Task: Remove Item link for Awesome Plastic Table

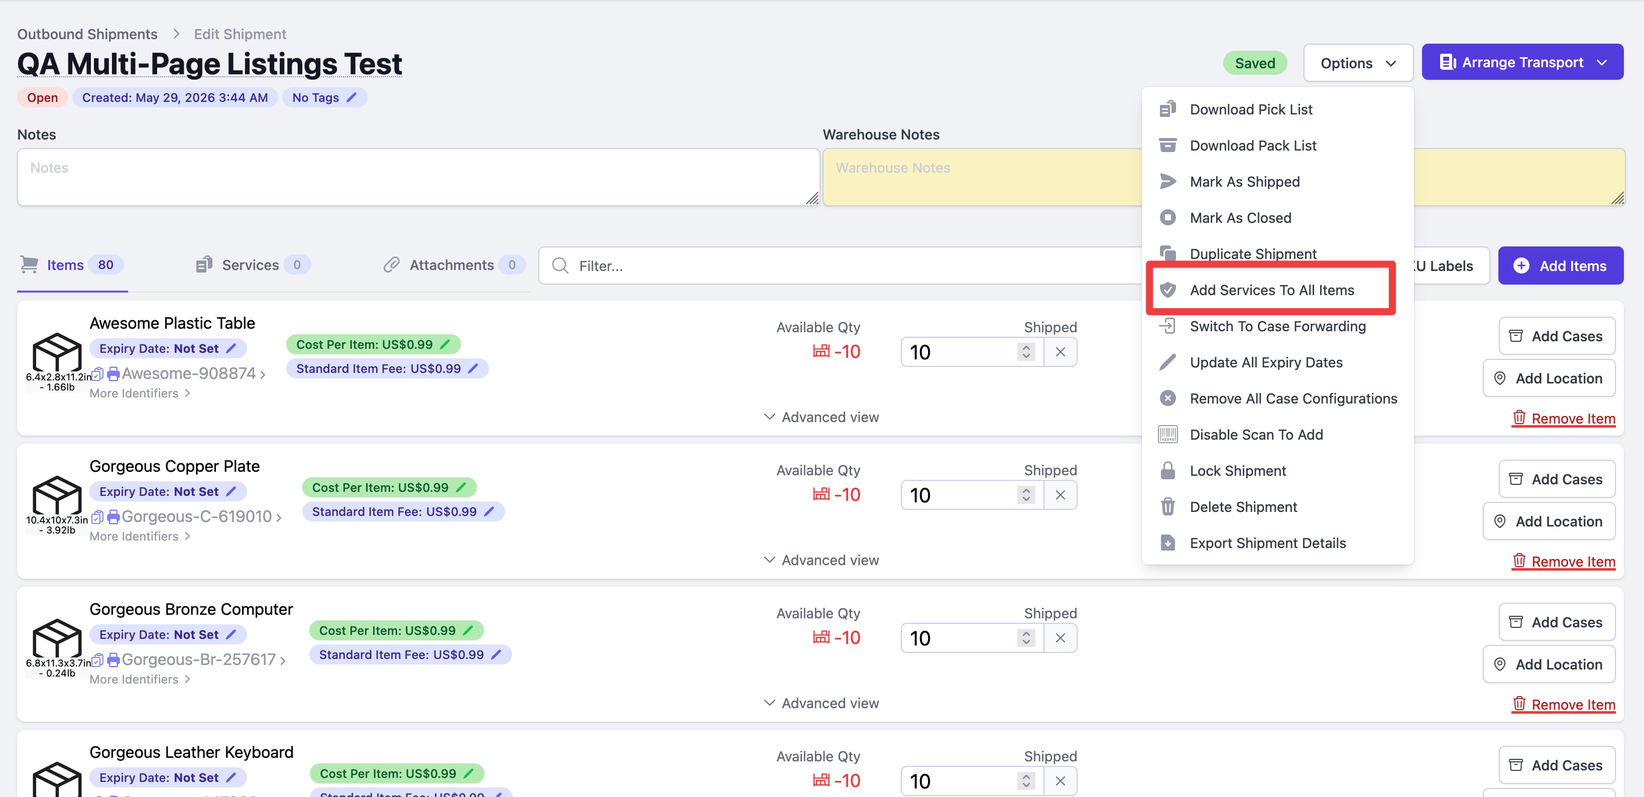Action: pyautogui.click(x=1564, y=419)
